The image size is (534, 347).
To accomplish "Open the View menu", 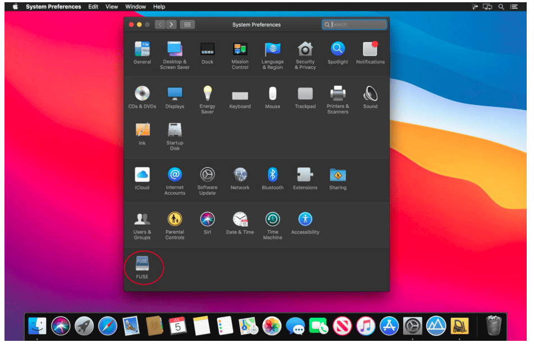I will click(x=112, y=7).
